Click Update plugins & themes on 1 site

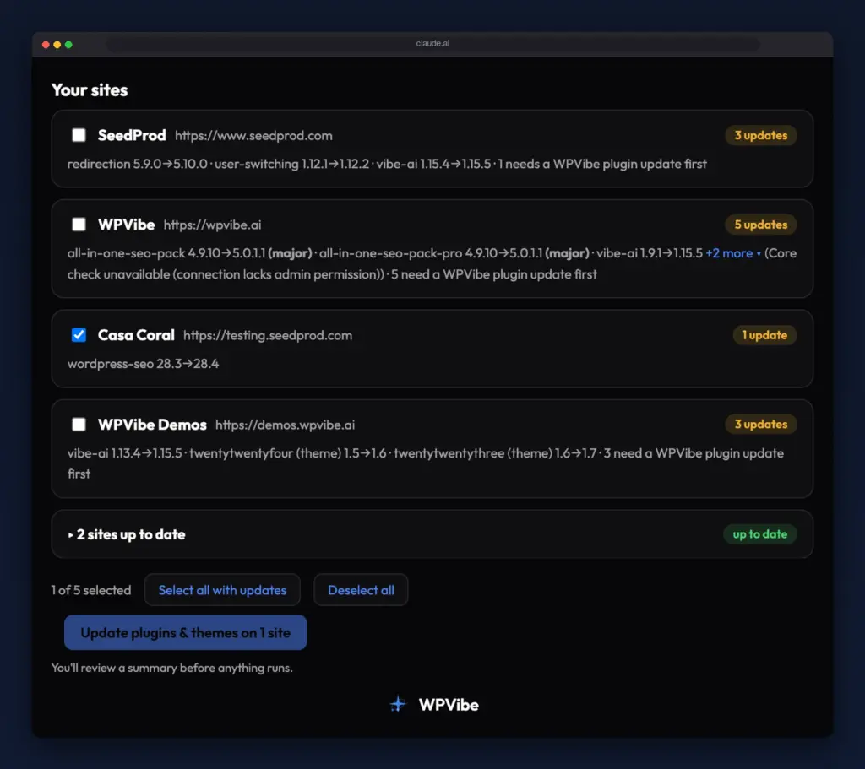[x=185, y=632]
